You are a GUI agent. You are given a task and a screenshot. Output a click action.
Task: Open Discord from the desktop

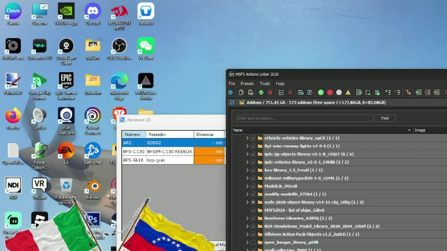[x=93, y=14]
